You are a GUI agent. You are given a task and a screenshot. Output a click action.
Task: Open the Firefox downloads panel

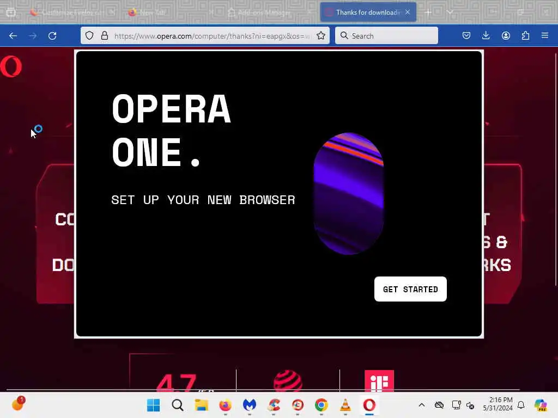pyautogui.click(x=486, y=35)
